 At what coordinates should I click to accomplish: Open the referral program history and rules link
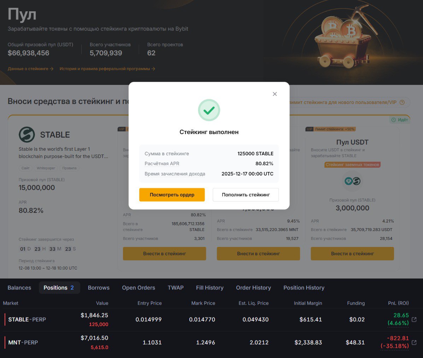point(107,69)
